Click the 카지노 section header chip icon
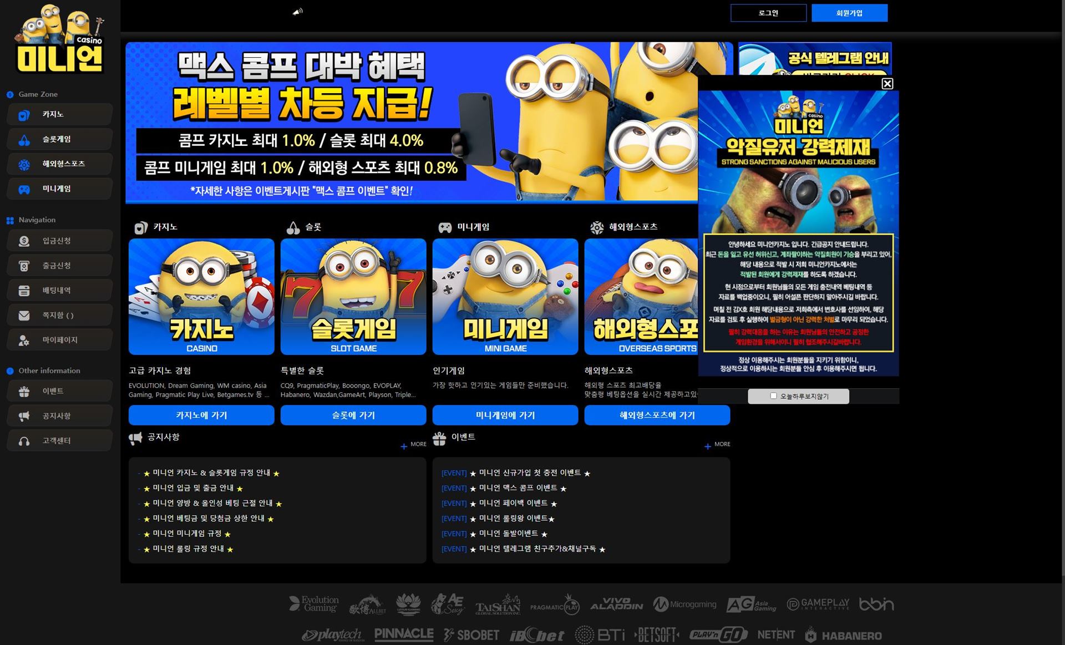The image size is (1065, 645). pyautogui.click(x=141, y=227)
